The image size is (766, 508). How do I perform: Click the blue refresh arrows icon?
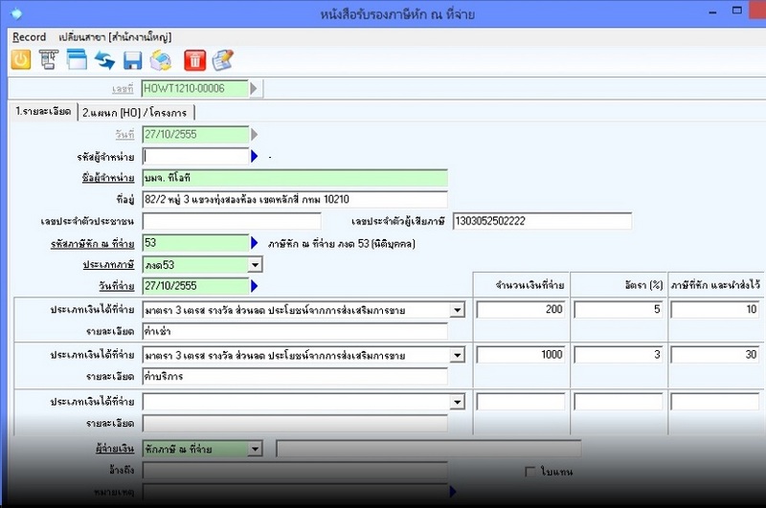coord(104,60)
